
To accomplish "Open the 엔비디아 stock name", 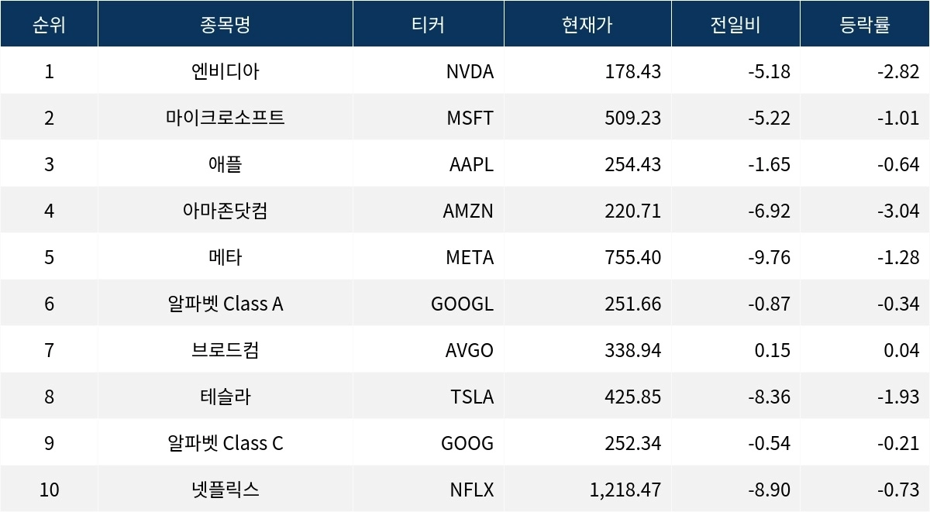I will (225, 71).
